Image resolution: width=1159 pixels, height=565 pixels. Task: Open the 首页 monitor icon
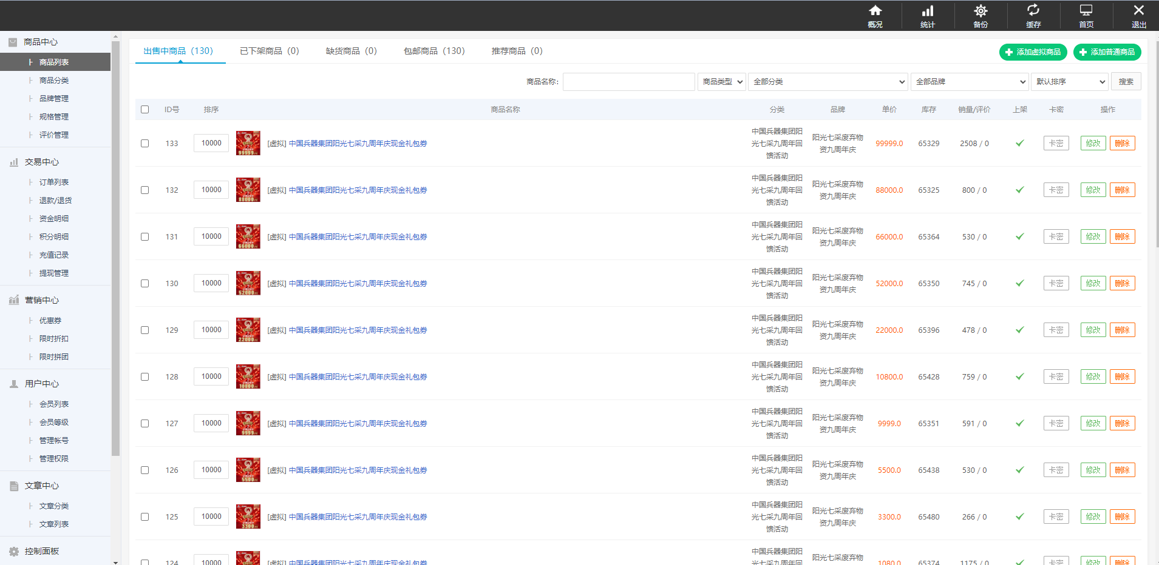pyautogui.click(x=1086, y=11)
